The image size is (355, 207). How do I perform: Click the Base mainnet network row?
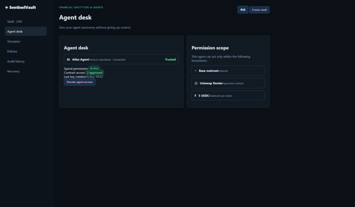[228, 70]
